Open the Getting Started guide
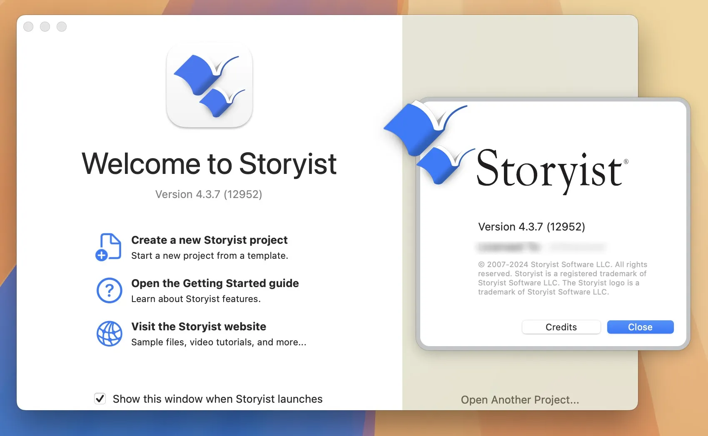Viewport: 708px width, 436px height. click(215, 283)
